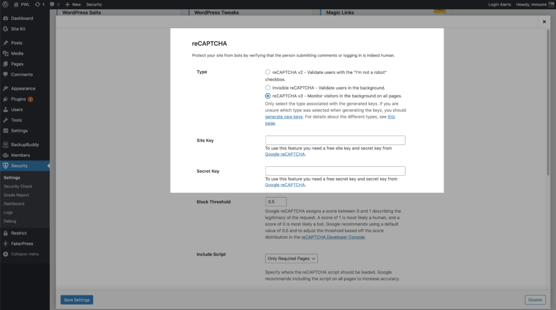The height and width of the screenshot is (310, 556).
Task: Select reCAPTCHA v3 radio option
Action: point(268,96)
